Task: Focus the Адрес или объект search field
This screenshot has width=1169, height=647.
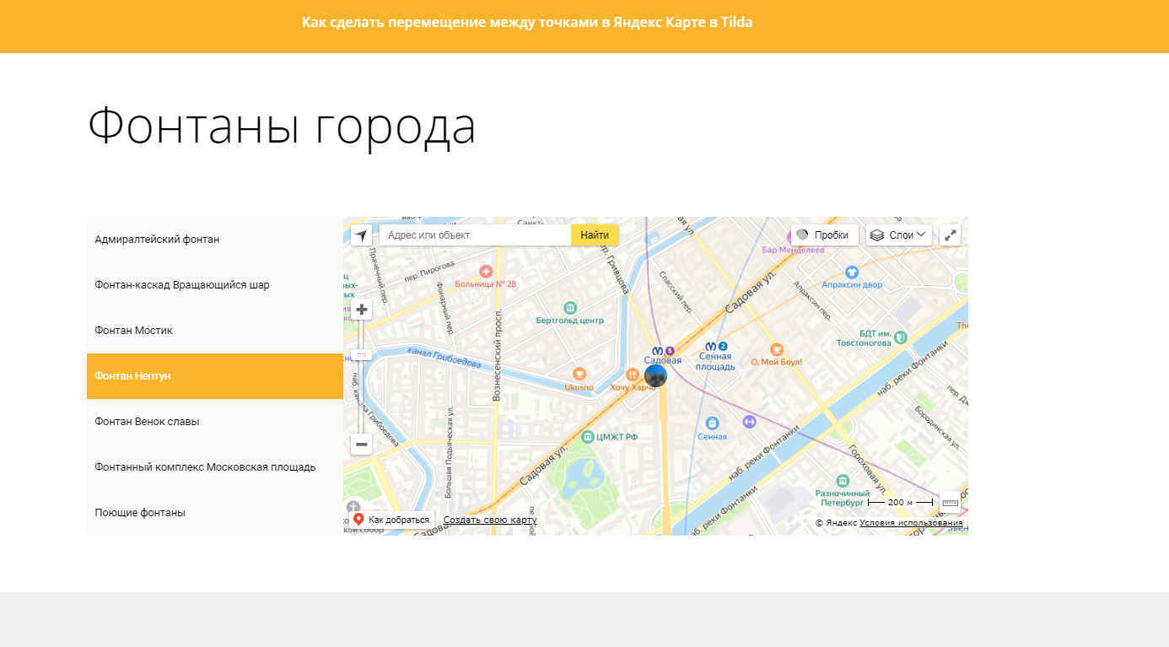Action: [x=475, y=235]
